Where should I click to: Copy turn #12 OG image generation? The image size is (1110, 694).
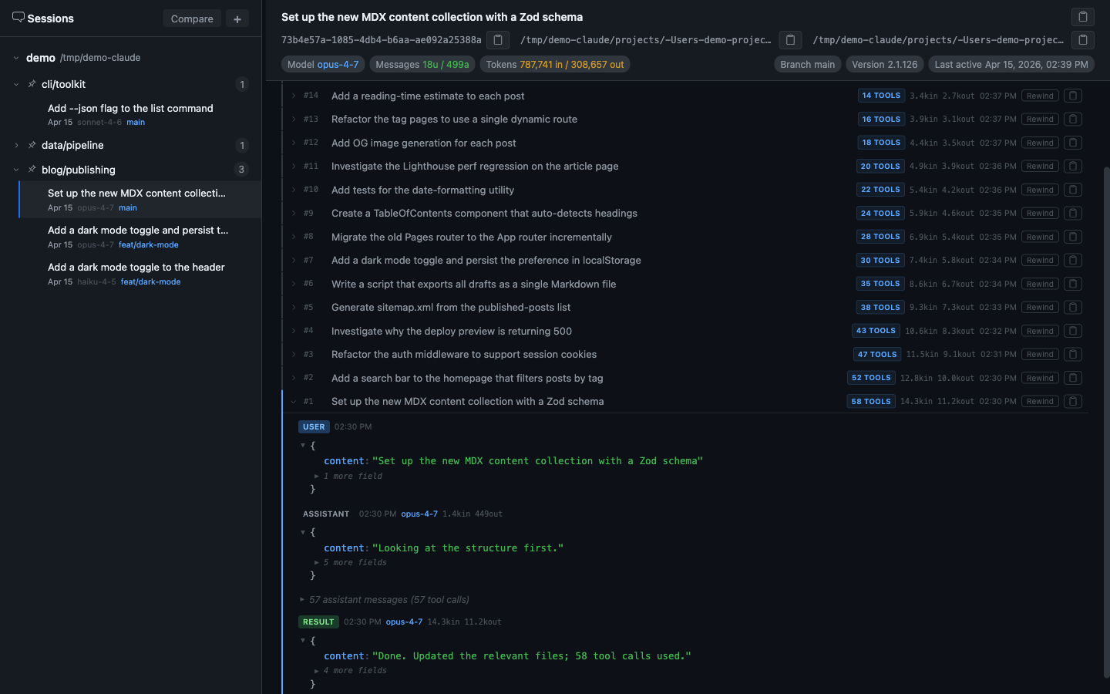(1073, 143)
